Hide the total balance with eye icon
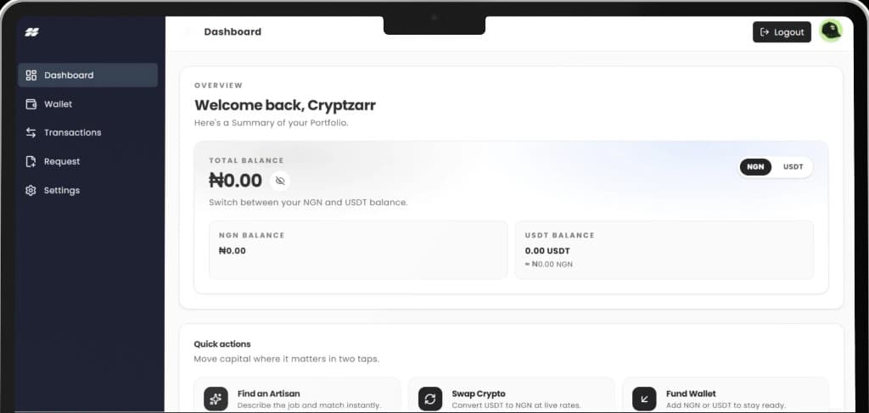Screen dimensions: 869x413 pos(280,181)
